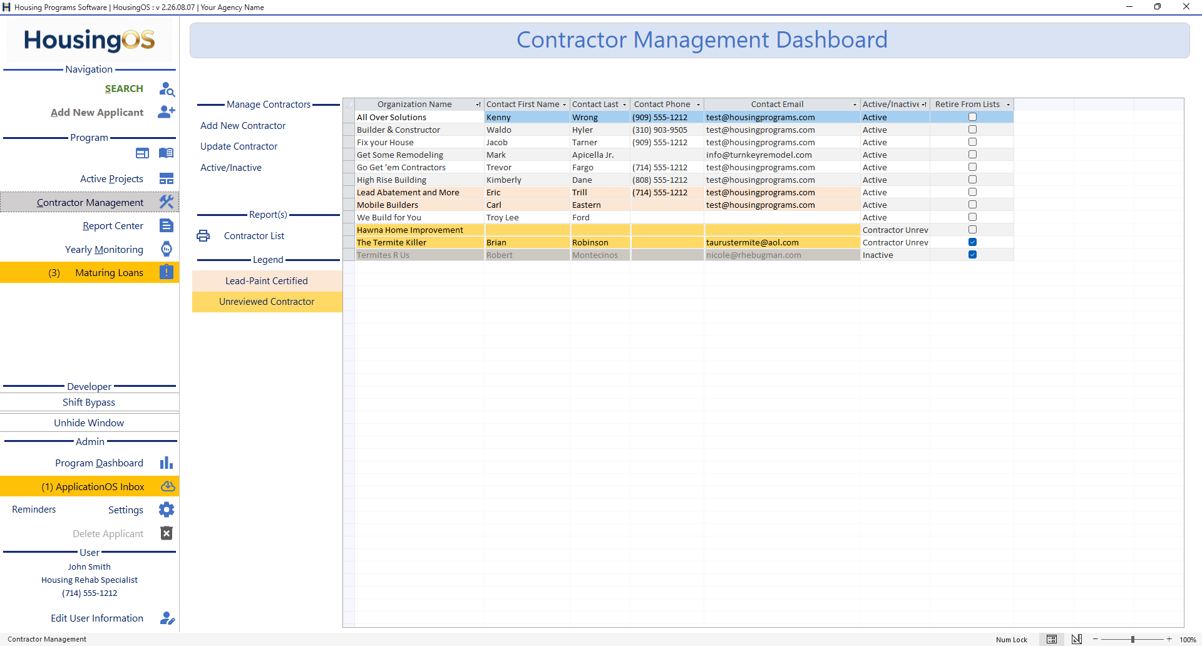Open Active Projects in navigation
1202x646 pixels.
[x=111, y=179]
